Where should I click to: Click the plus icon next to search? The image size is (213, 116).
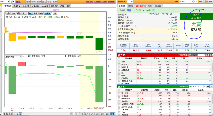pos(14,2)
